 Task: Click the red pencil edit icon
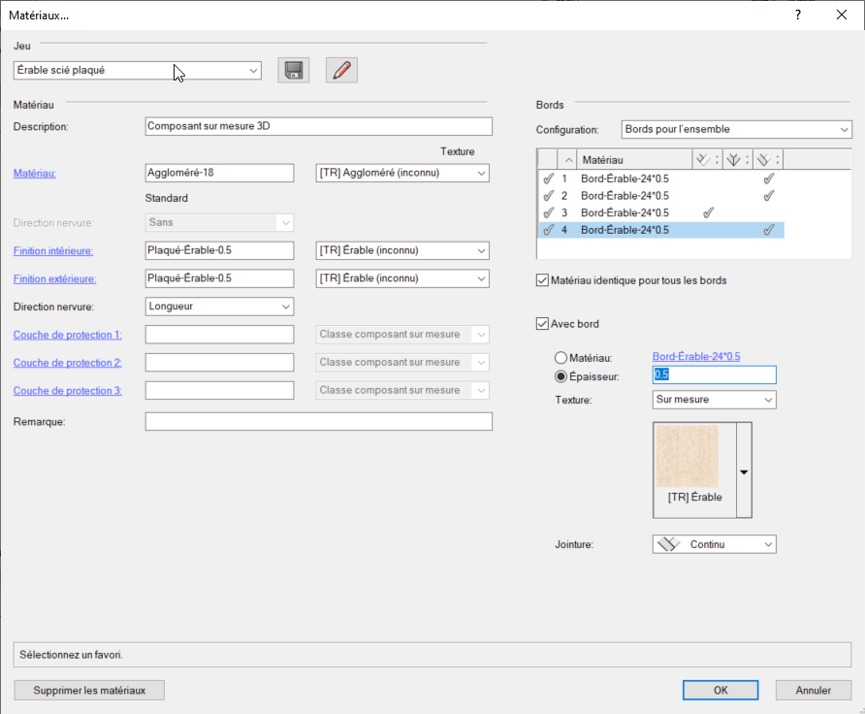coord(341,70)
